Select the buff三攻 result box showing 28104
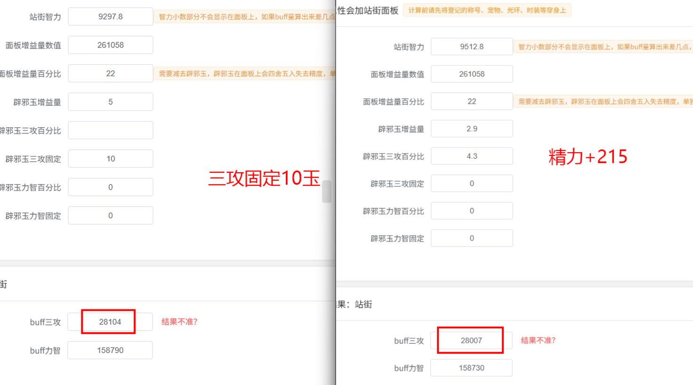Image resolution: width=693 pixels, height=385 pixels. [110, 322]
